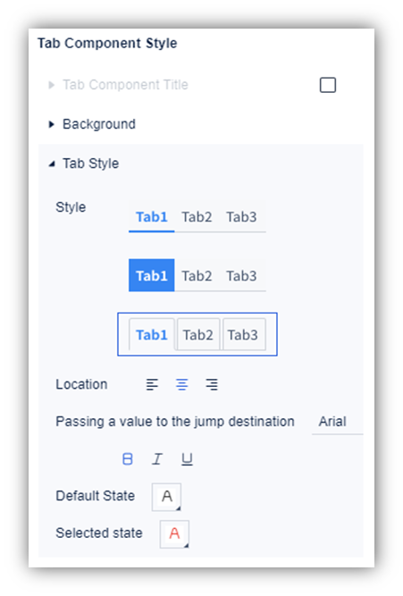Open the Arial font dropdown
The height and width of the screenshot is (596, 403).
(337, 422)
